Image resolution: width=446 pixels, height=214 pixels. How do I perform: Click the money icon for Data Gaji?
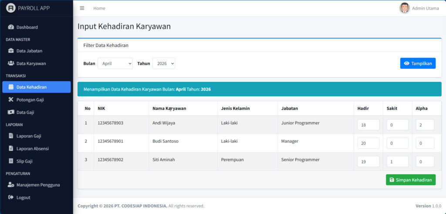11,112
